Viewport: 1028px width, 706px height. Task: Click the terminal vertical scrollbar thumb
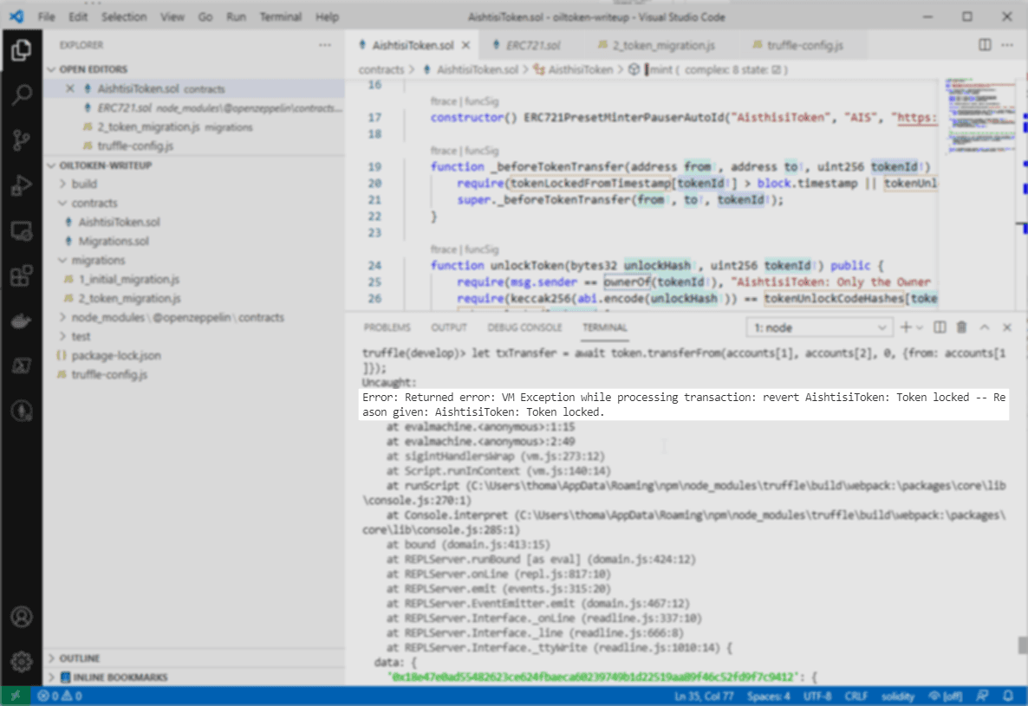pyautogui.click(x=1022, y=644)
